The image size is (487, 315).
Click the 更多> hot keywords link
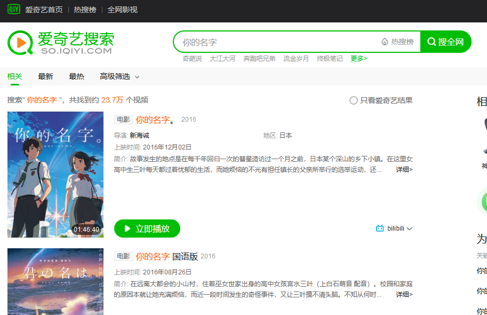(359, 58)
